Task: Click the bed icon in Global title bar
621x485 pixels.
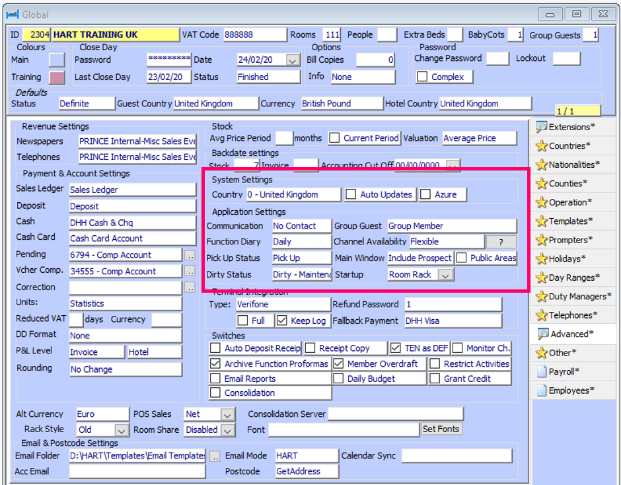Action: click(x=13, y=15)
